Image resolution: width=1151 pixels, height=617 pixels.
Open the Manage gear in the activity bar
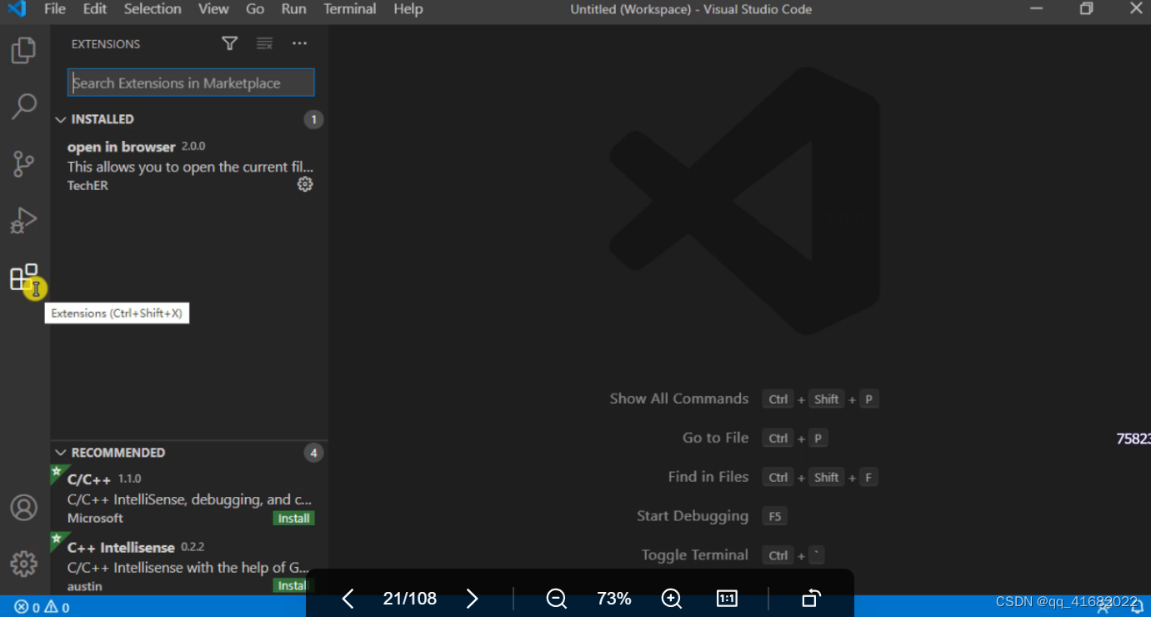[23, 564]
